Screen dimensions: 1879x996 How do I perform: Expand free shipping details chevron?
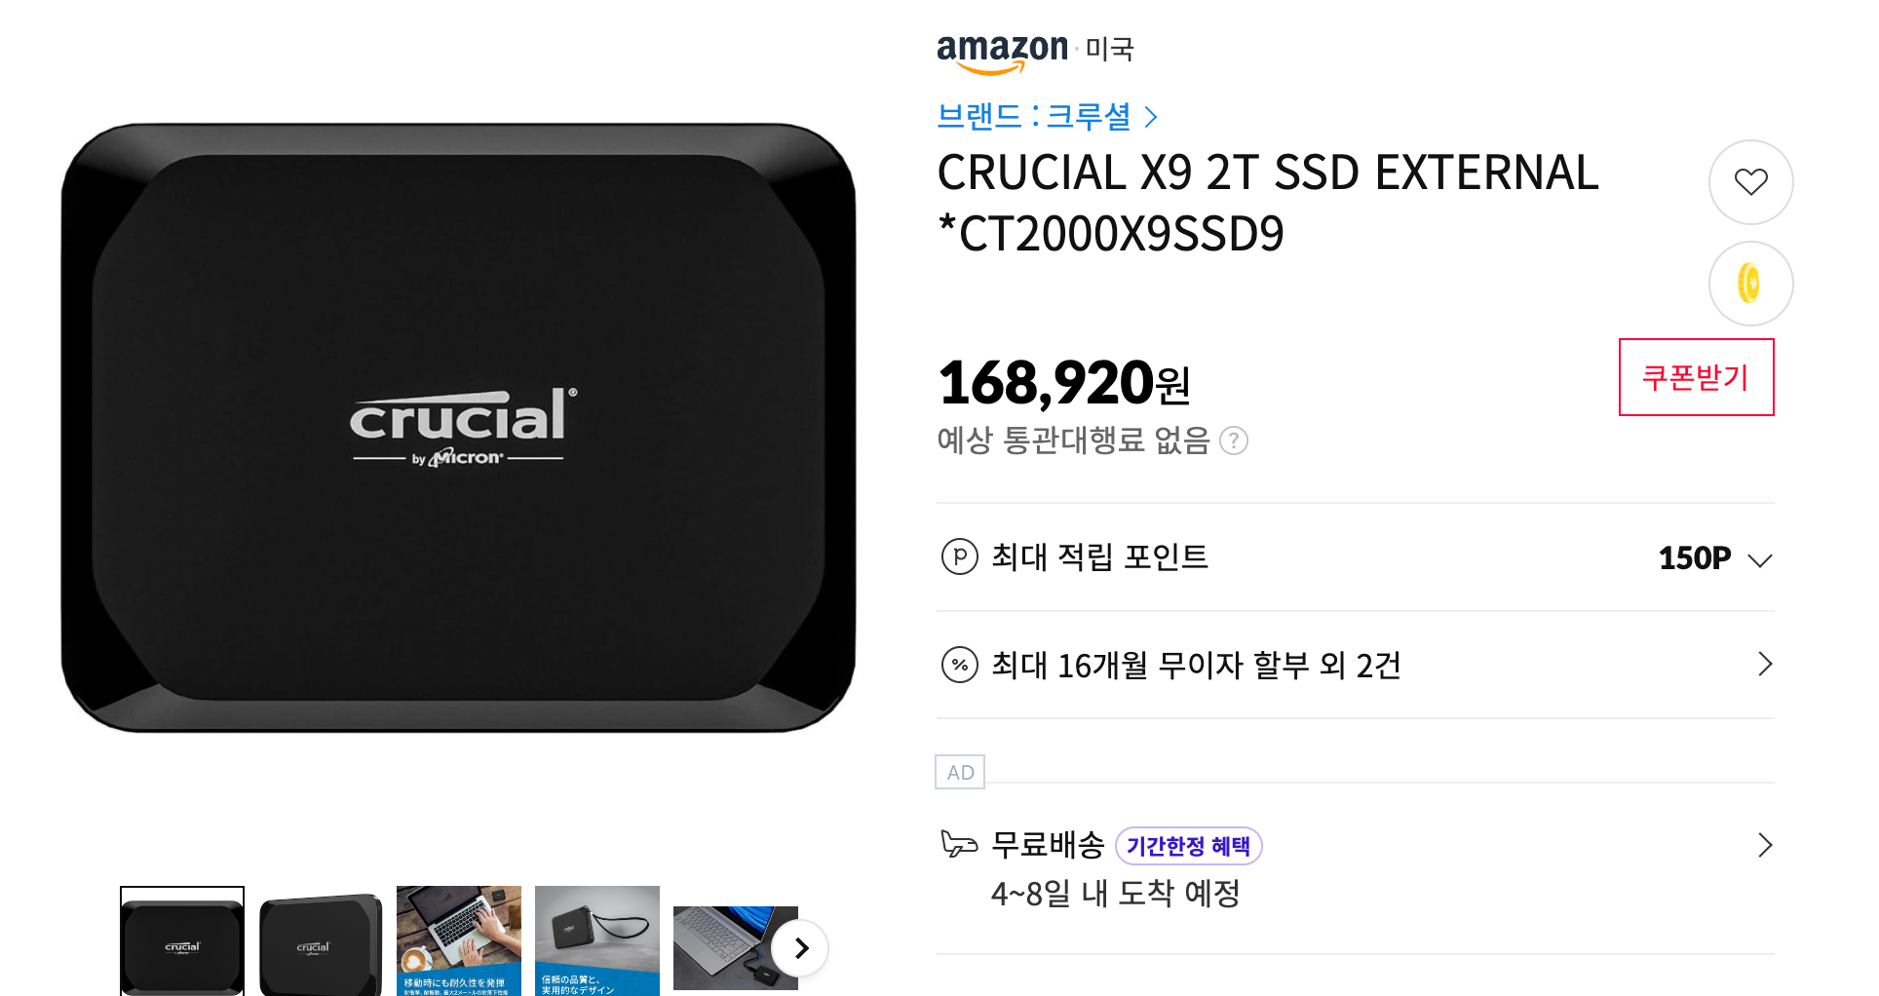click(x=1764, y=844)
